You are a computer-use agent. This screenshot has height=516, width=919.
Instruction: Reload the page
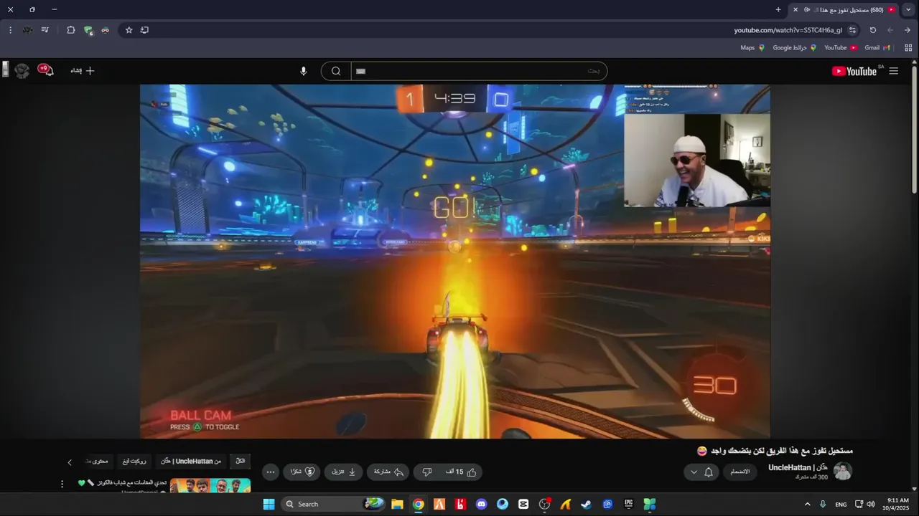[872, 30]
